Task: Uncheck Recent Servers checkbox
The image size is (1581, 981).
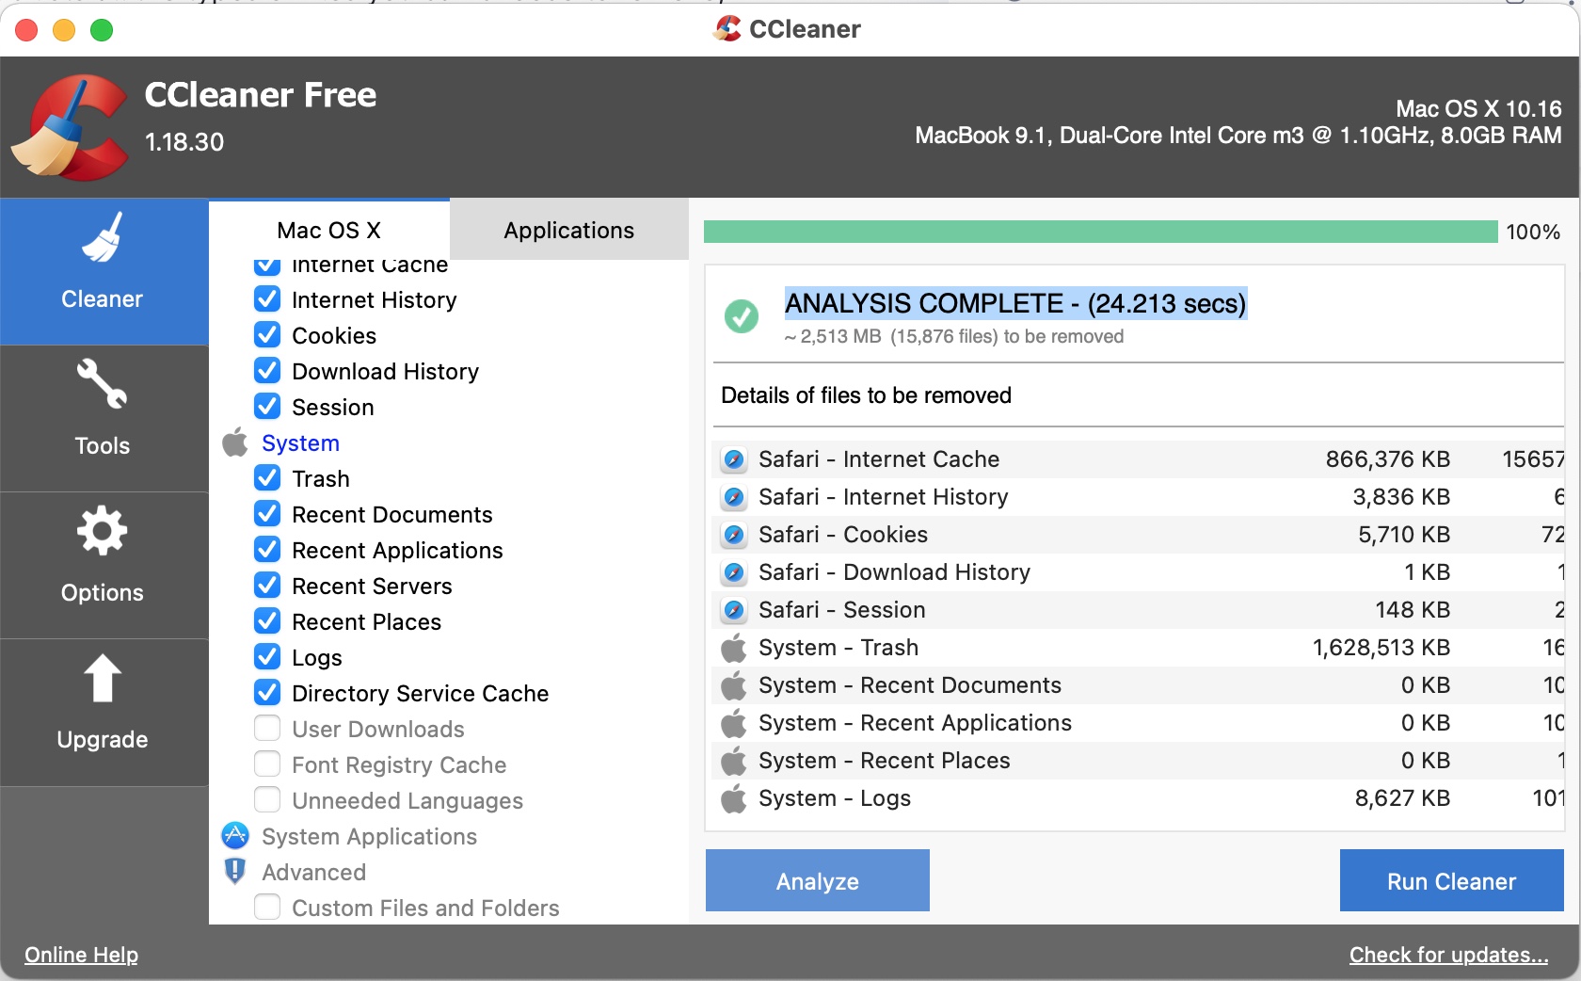Action: tap(267, 586)
